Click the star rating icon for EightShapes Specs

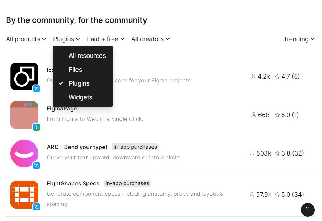click(277, 195)
